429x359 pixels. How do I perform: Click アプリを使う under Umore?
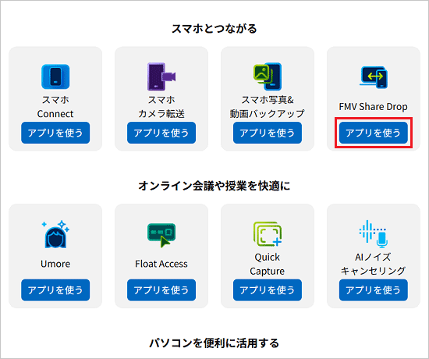point(55,290)
